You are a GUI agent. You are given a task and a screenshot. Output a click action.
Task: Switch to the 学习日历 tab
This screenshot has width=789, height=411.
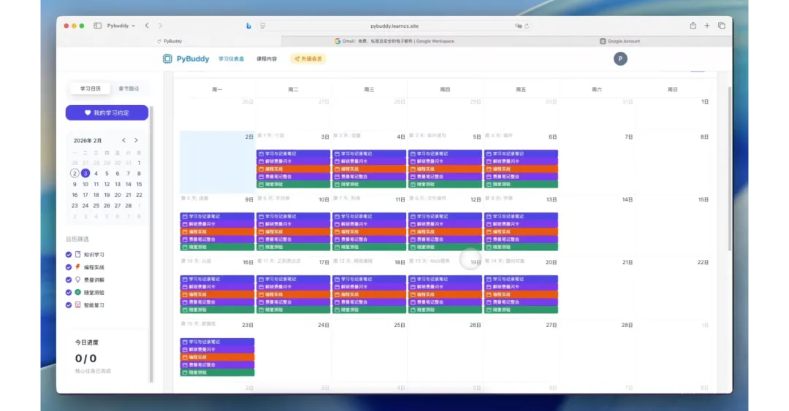(x=91, y=88)
